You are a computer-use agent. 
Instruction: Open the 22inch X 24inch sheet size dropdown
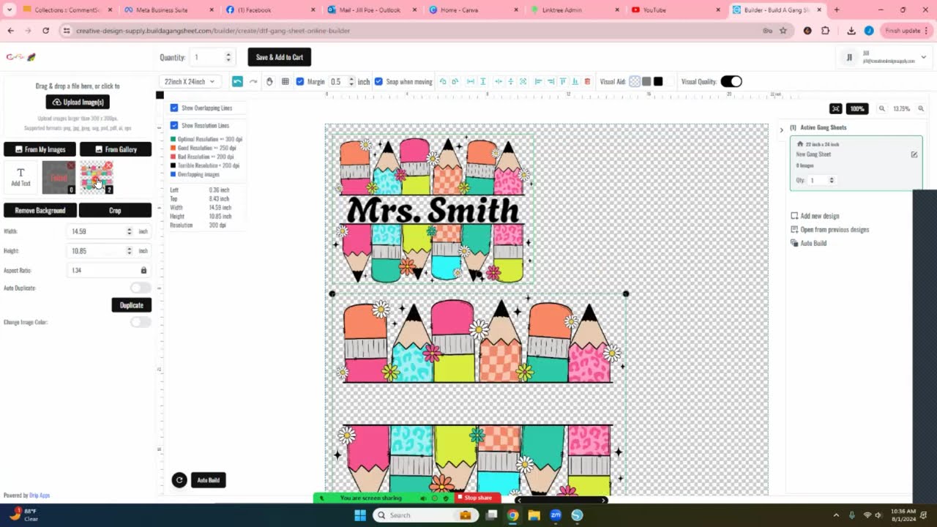[x=190, y=81]
